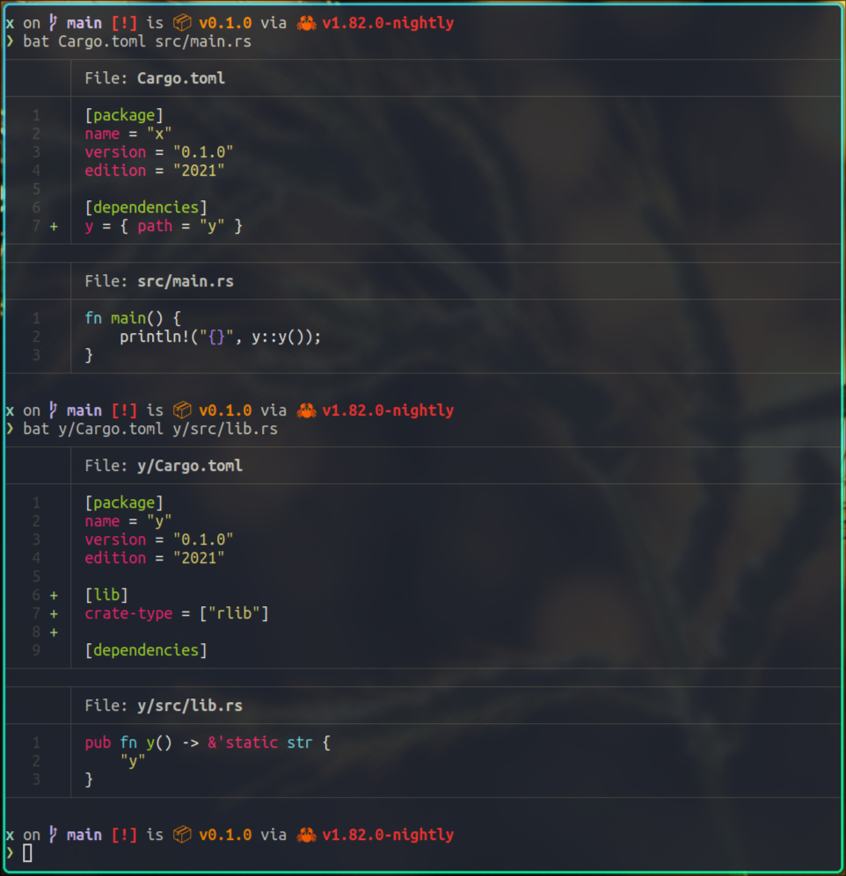Click the crab icon in the middle prompt line
This screenshot has width=846, height=876.
click(306, 410)
